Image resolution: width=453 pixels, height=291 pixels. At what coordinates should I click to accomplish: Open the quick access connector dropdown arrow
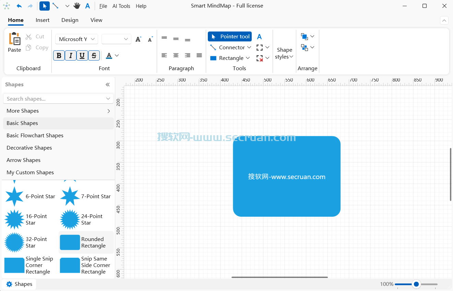(67, 6)
